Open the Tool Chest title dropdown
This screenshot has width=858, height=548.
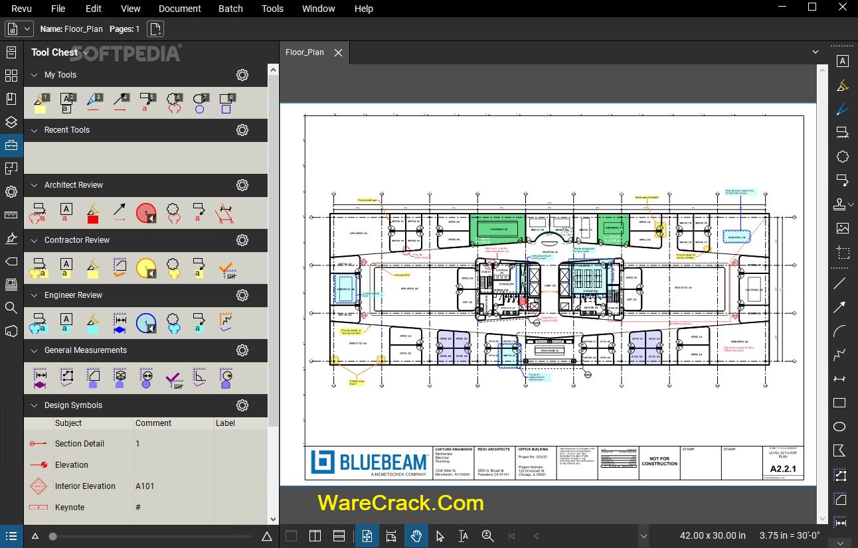coord(86,52)
